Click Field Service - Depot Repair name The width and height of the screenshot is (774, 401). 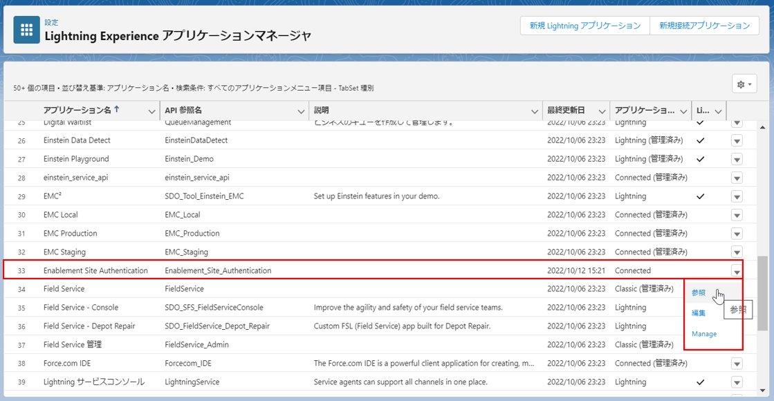click(x=89, y=326)
